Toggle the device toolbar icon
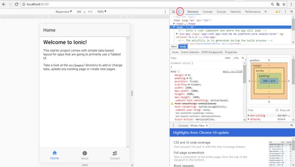Screen dimensions: 295x167 180,12
